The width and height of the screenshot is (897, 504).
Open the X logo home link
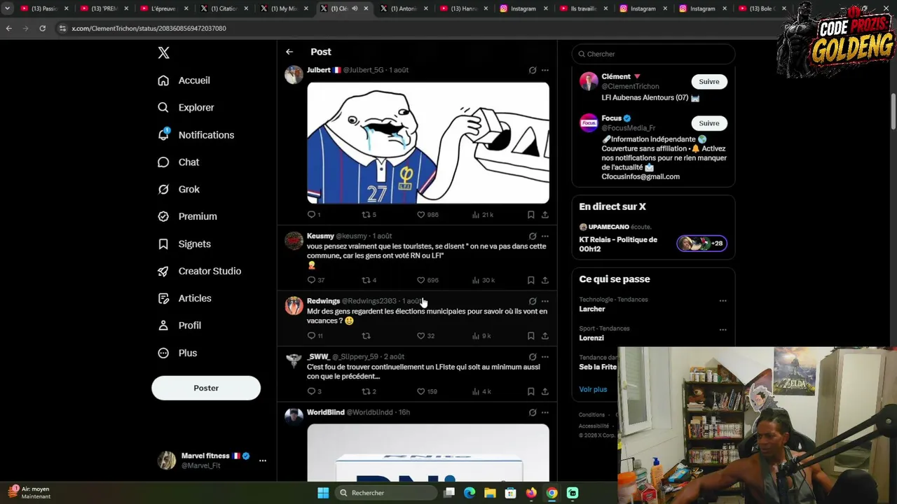coord(163,53)
